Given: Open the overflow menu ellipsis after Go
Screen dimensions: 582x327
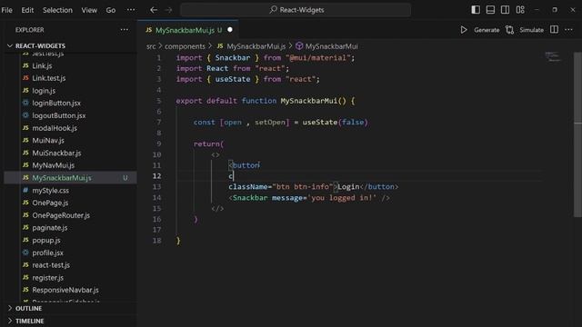Looking at the screenshot, I should pyautogui.click(x=131, y=10).
